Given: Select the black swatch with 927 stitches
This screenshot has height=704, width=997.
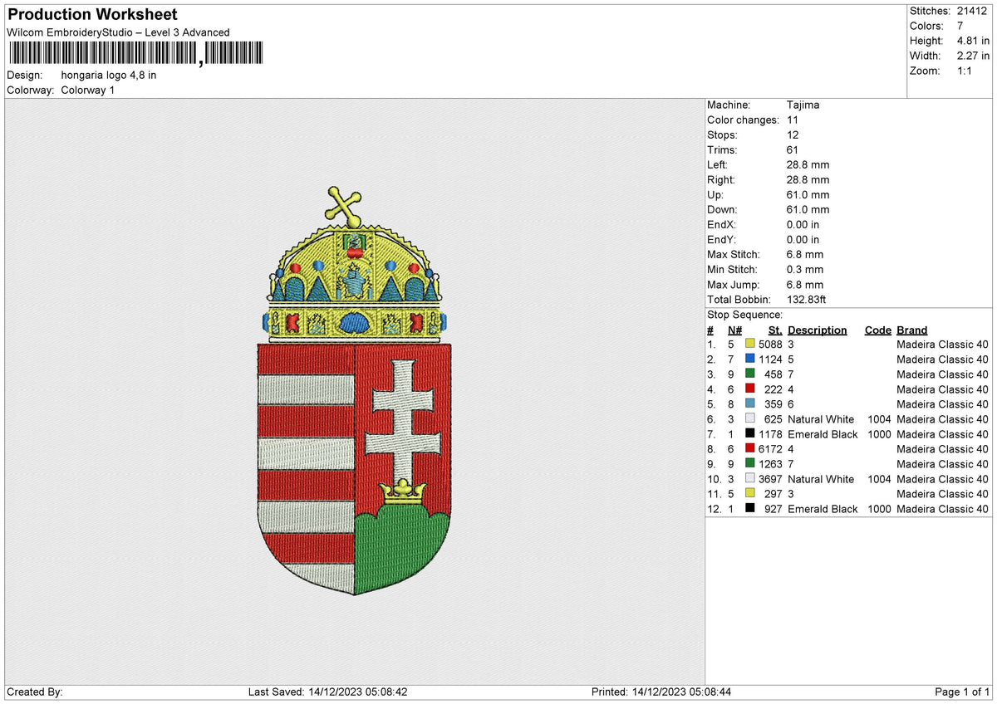Looking at the screenshot, I should (x=750, y=508).
